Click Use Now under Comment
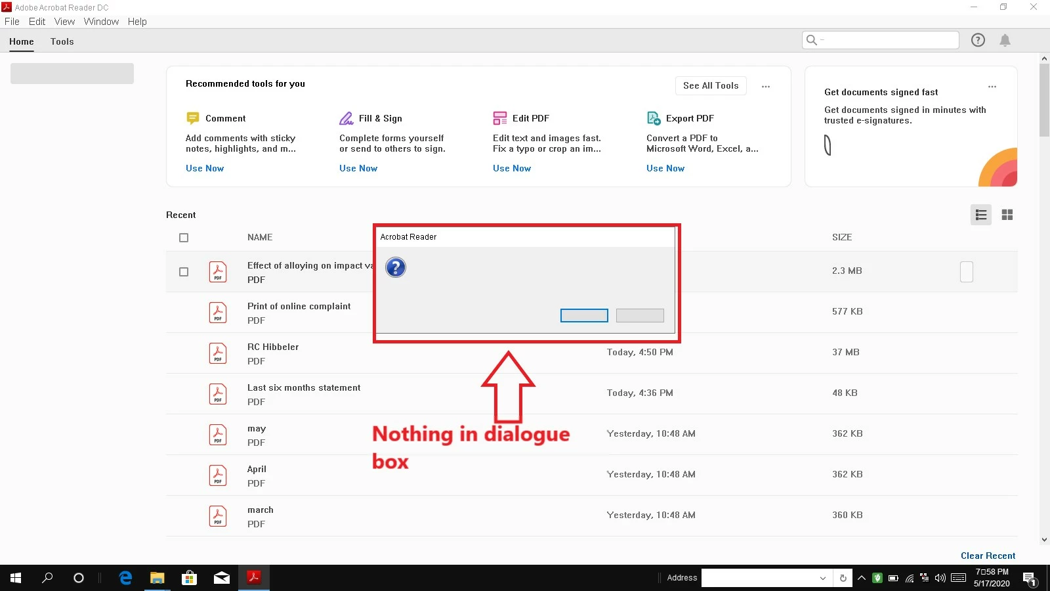The height and width of the screenshot is (591, 1050). 205,168
